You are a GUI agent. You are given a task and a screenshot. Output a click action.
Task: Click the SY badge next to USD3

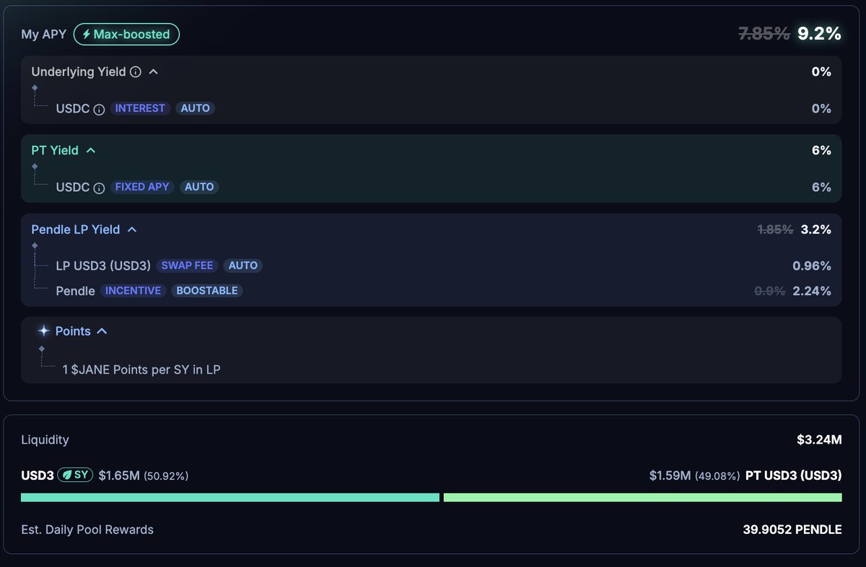[76, 475]
